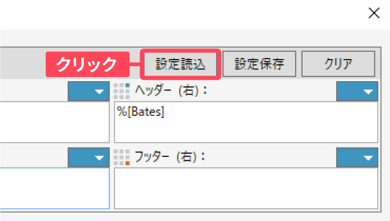
Task: Click the white title bar area
Action: (176, 14)
